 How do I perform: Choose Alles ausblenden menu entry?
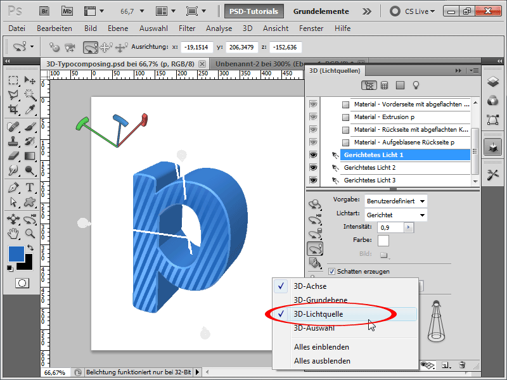pyautogui.click(x=322, y=360)
